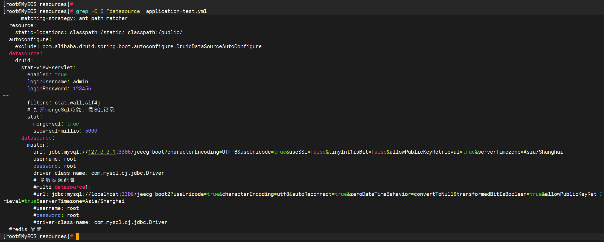Click the #redis comment line
This screenshot has height=242, width=604.
point(25,229)
